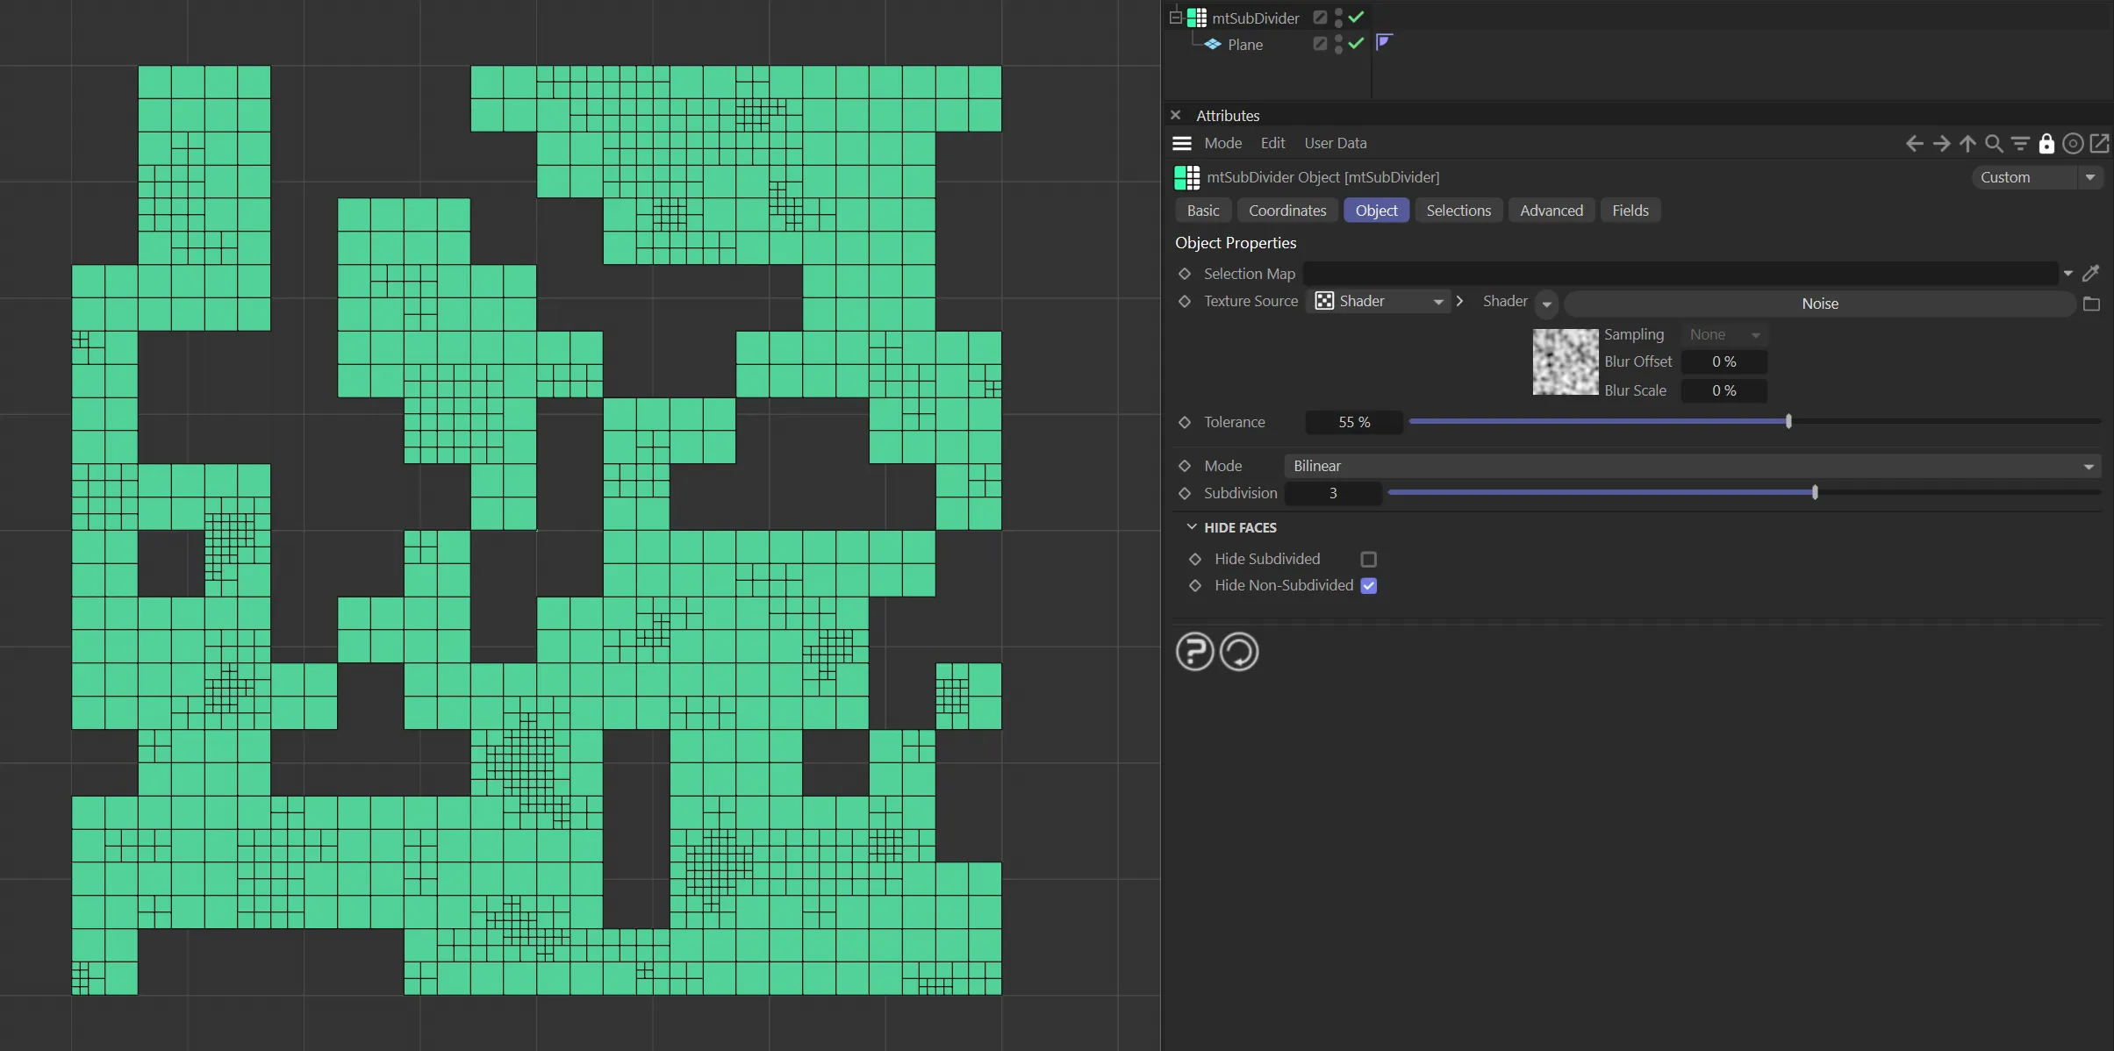This screenshot has width=2114, height=1051.
Task: Enable the Hide Subdivided checkbox
Action: [1368, 560]
